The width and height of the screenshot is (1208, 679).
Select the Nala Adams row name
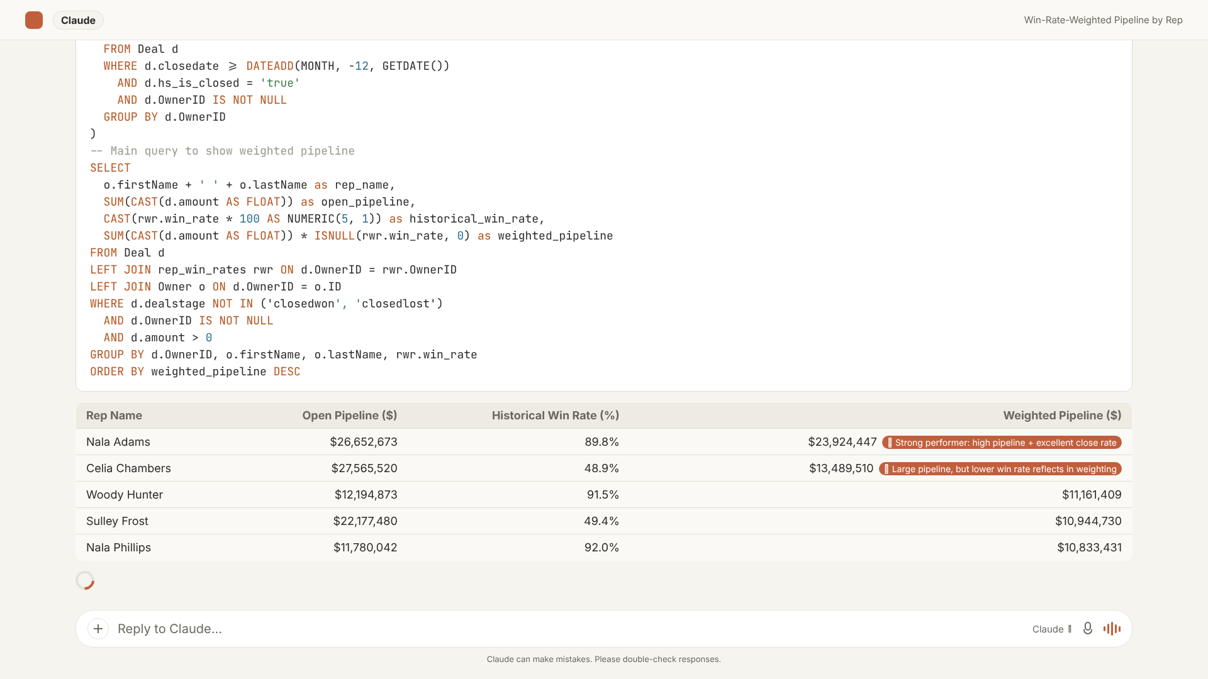[118, 442]
